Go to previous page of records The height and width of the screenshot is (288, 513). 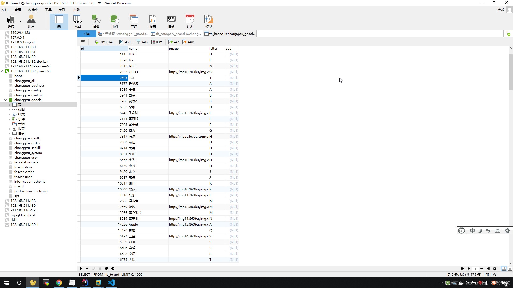pos(469,269)
